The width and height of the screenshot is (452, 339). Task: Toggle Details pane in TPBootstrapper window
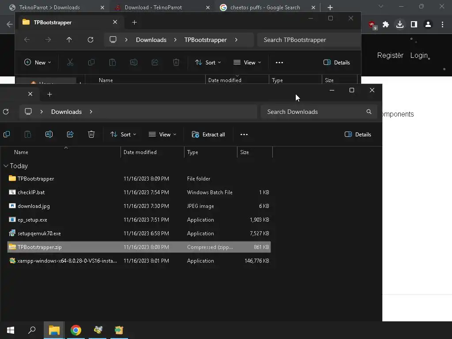[x=337, y=62]
